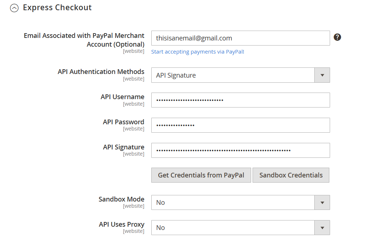Expand the API Uses Proxy dropdown
371x246 pixels.
click(x=240, y=228)
